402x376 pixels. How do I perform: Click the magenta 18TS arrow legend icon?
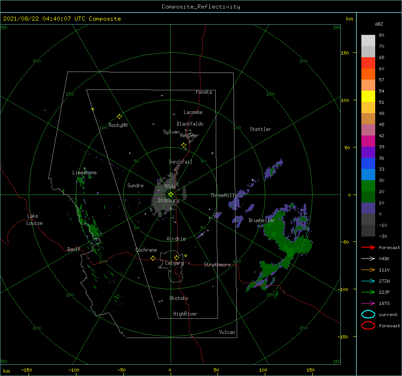[368, 304]
